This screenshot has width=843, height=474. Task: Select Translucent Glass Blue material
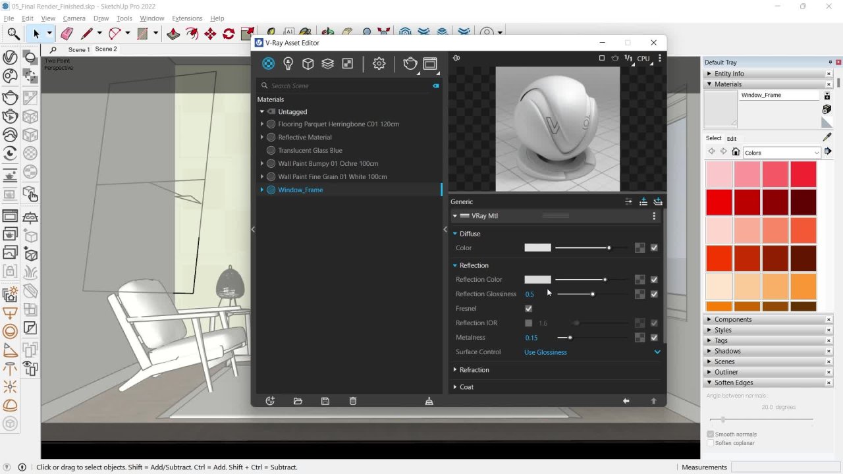click(310, 150)
